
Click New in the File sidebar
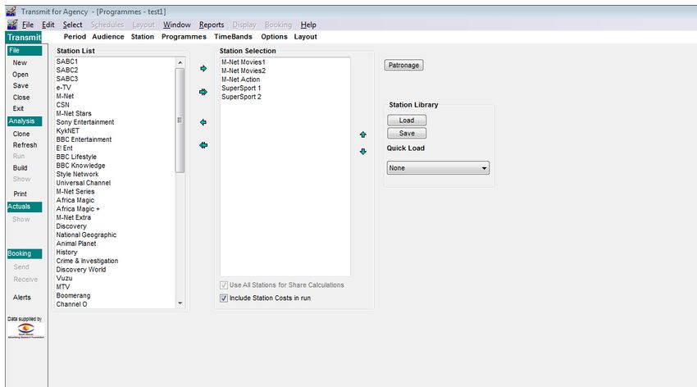20,62
